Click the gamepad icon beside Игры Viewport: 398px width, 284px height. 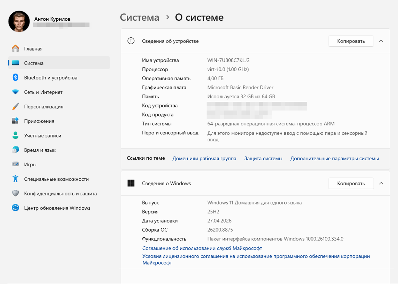click(x=16, y=164)
